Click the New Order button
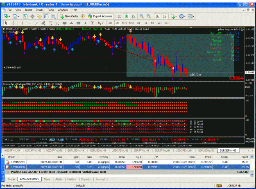 click(x=69, y=16)
